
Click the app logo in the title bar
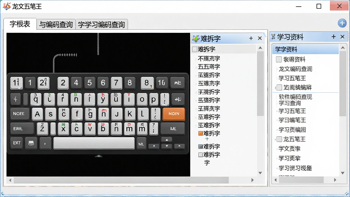pos(7,6)
